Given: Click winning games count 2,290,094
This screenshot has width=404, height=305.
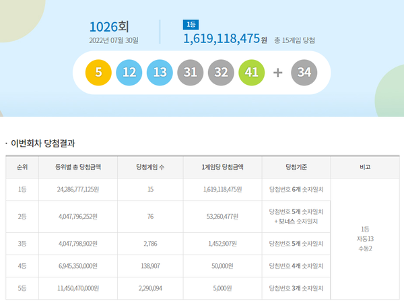Looking at the screenshot, I should (150, 288).
